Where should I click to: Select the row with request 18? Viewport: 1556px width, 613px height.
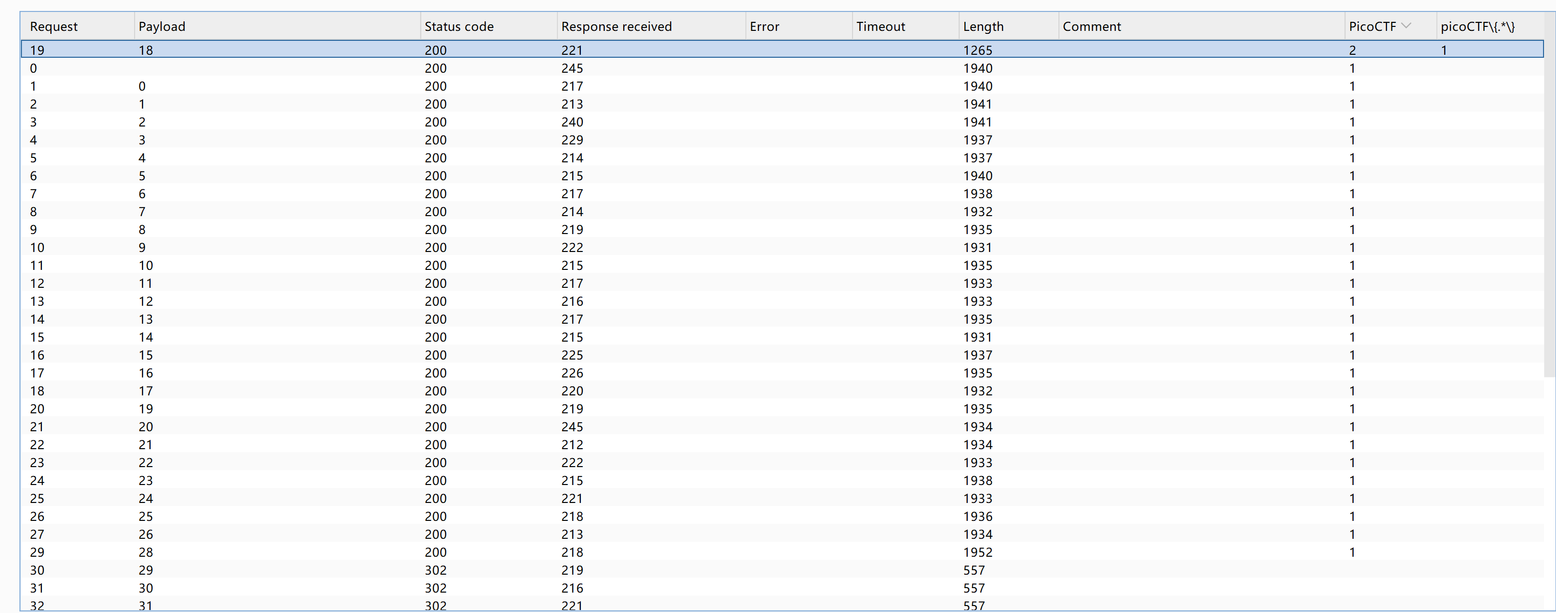[x=782, y=391]
